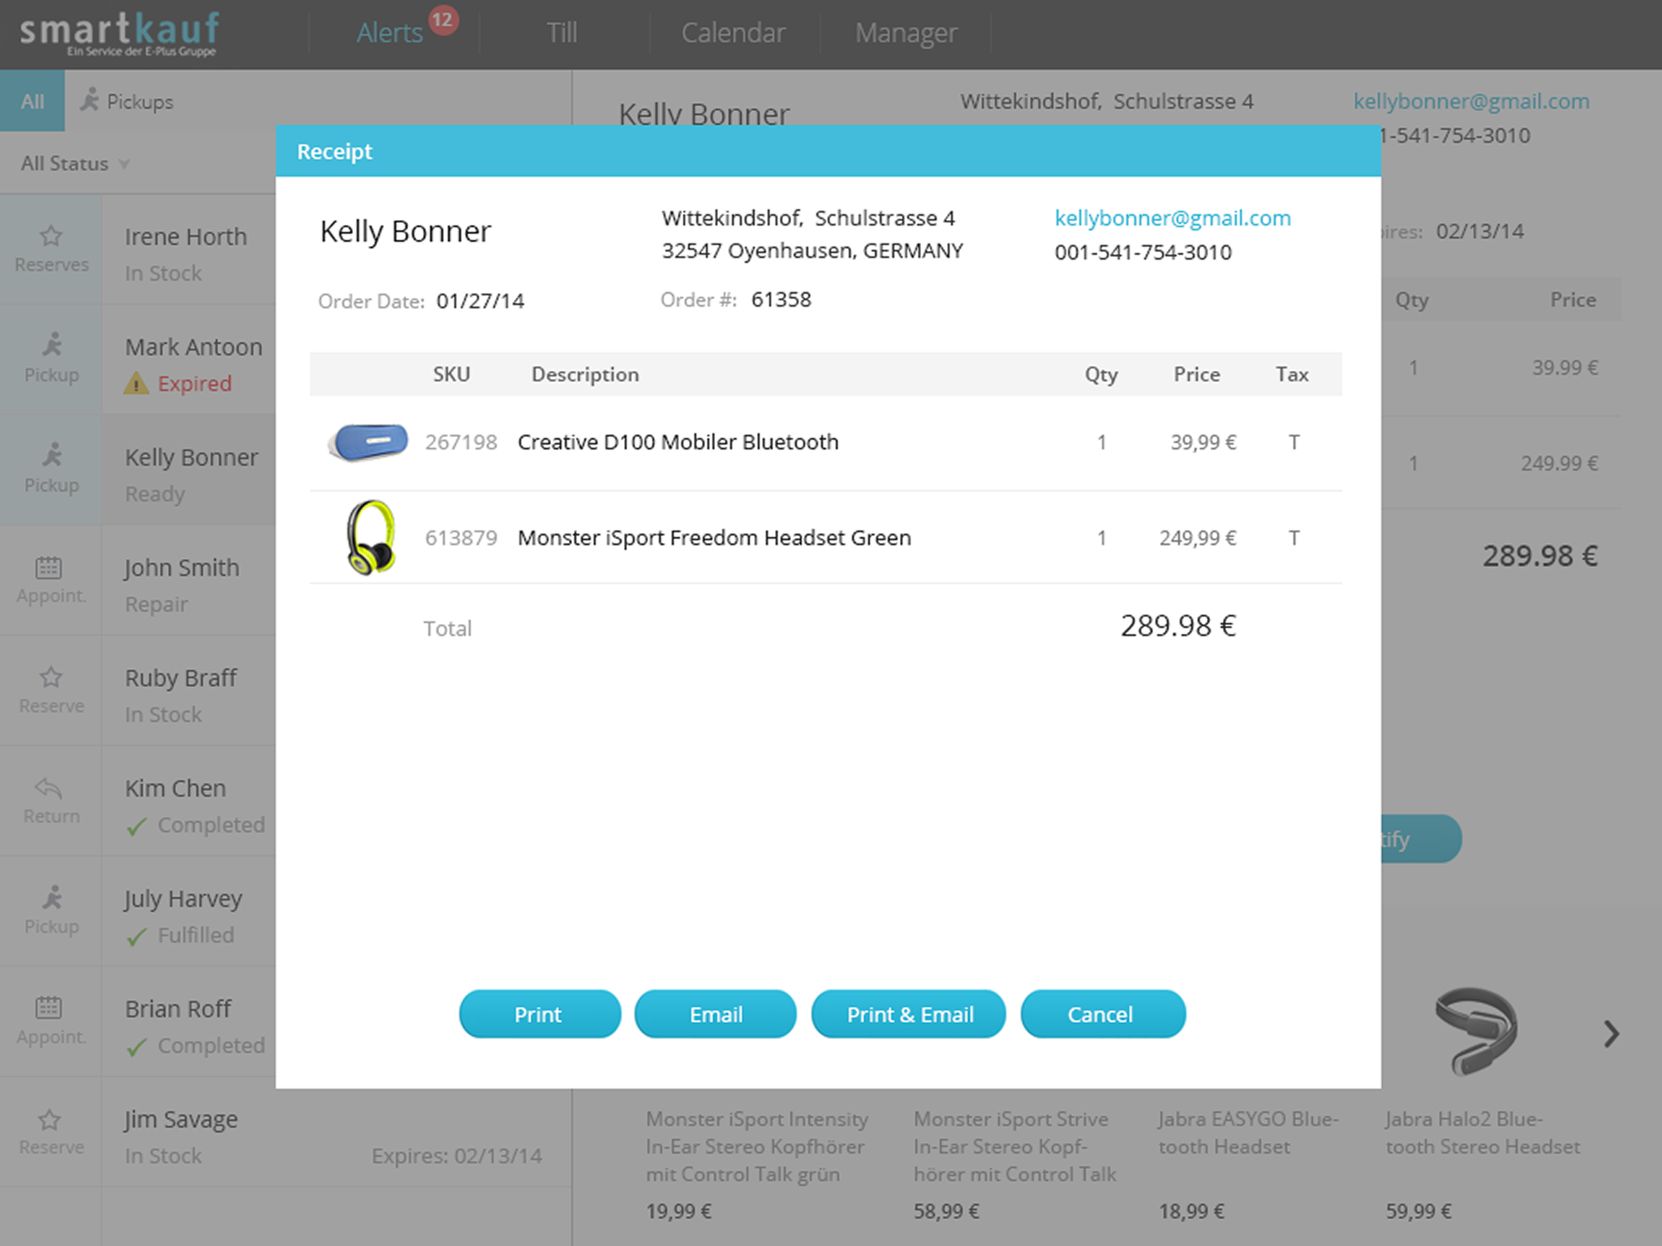This screenshot has height=1246, width=1662.
Task: Open the Calendar tab
Action: (733, 33)
